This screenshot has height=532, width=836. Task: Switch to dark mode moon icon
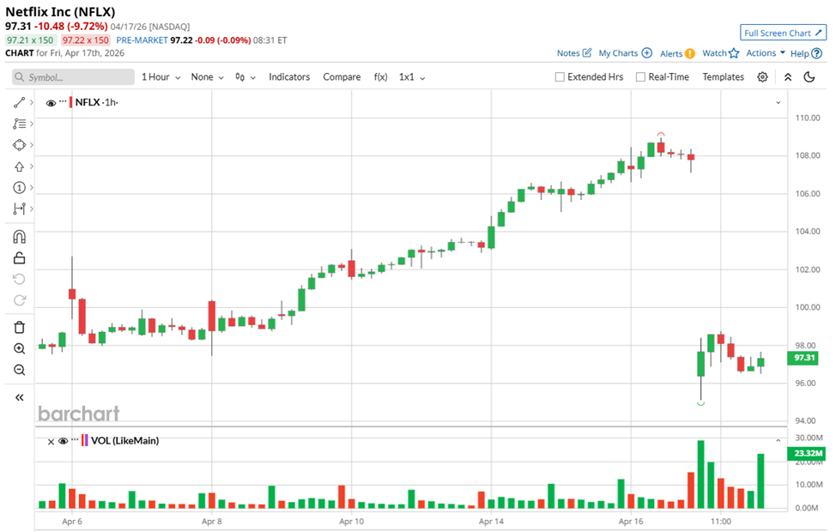[x=809, y=77]
